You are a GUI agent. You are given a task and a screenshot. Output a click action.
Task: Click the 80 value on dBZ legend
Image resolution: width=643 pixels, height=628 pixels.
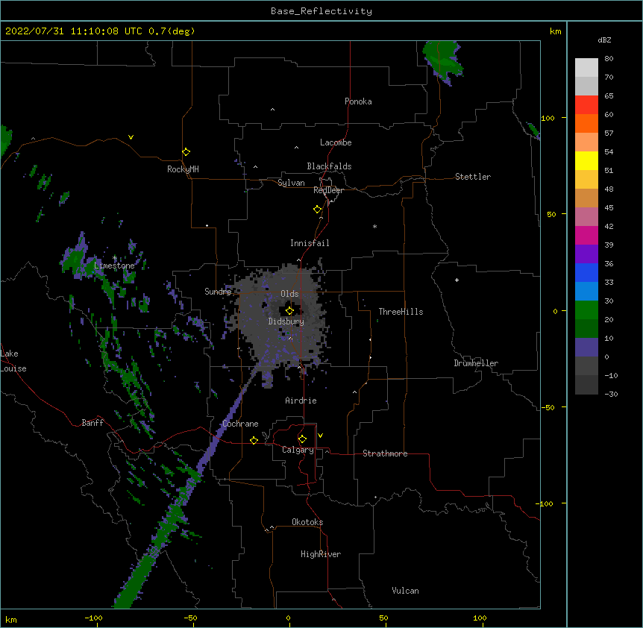click(609, 59)
